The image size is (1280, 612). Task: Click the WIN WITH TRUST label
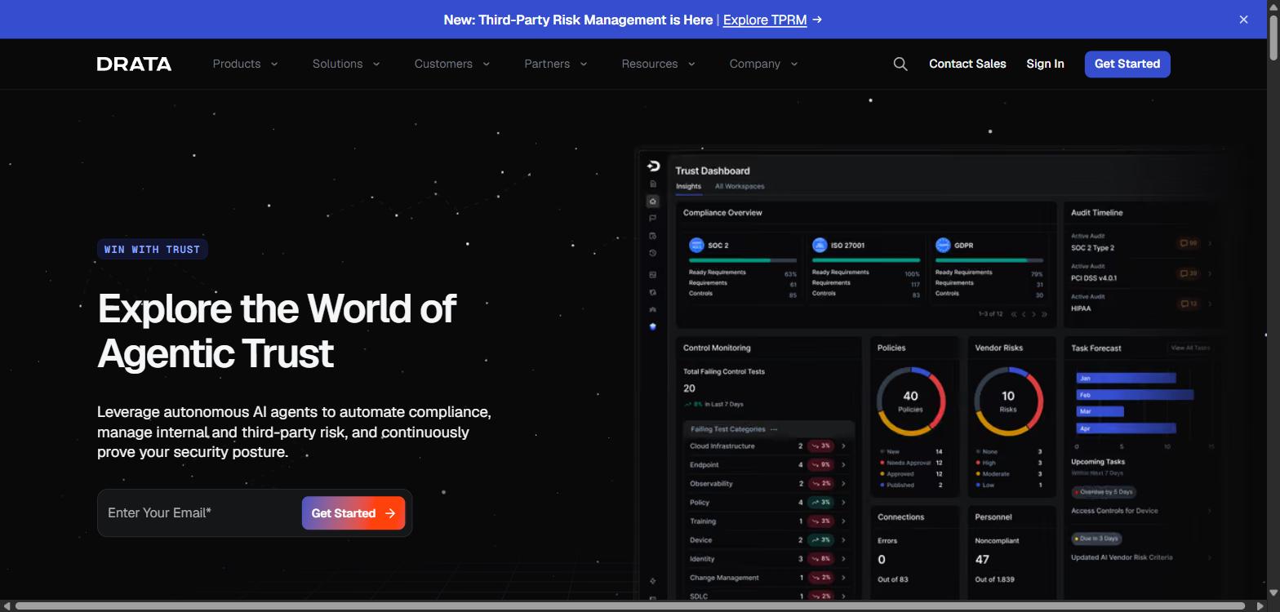152,250
